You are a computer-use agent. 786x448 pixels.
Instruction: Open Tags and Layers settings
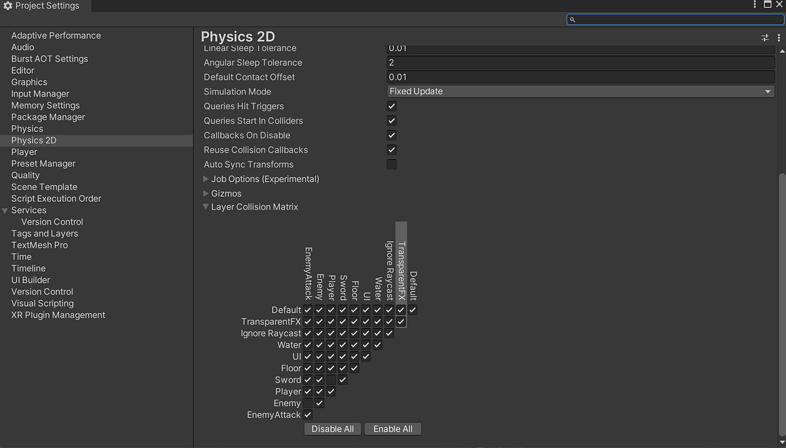click(45, 233)
